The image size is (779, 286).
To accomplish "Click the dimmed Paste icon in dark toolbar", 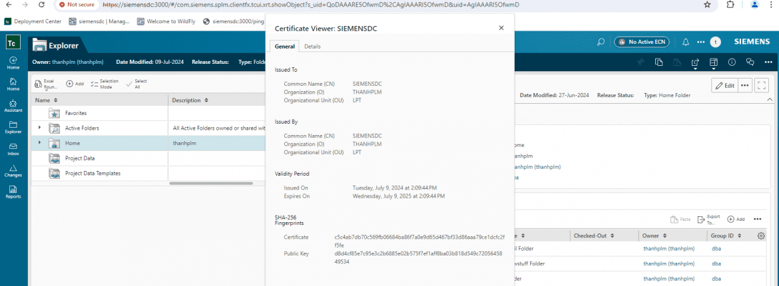I will click(x=676, y=62).
